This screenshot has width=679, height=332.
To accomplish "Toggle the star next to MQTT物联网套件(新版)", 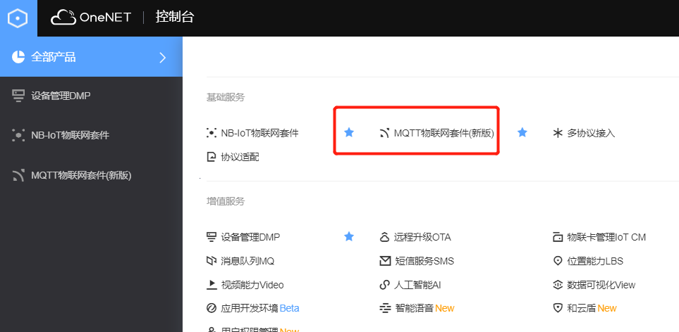I will 522,132.
